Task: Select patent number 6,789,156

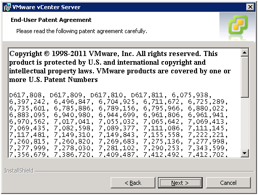Action: pyautogui.click(x=117, y=108)
